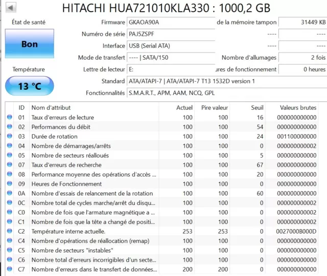
Task: Click the État de santé label
Action: pos(29,22)
